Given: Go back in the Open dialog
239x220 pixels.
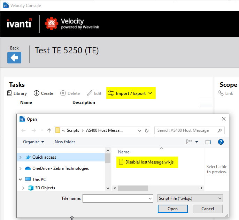Looking at the screenshot, I should point(23,130).
